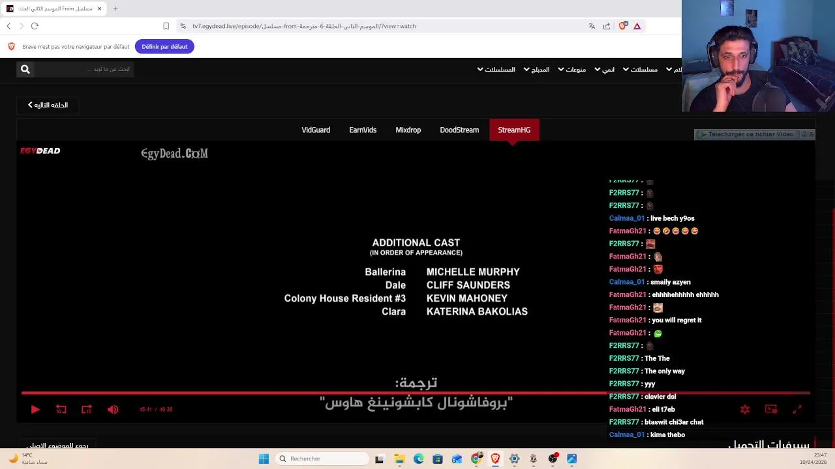
Task: Close the Télécharger video download bar
Action: 811,134
